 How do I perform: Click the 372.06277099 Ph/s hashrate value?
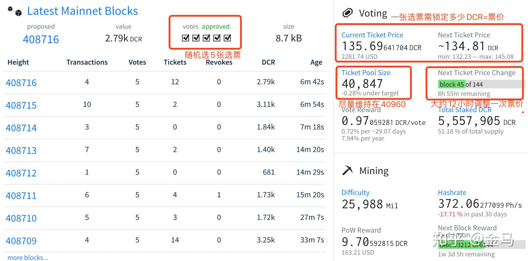click(480, 204)
